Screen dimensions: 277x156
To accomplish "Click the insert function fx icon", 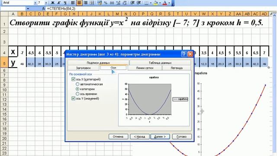I will click(x=43, y=9).
